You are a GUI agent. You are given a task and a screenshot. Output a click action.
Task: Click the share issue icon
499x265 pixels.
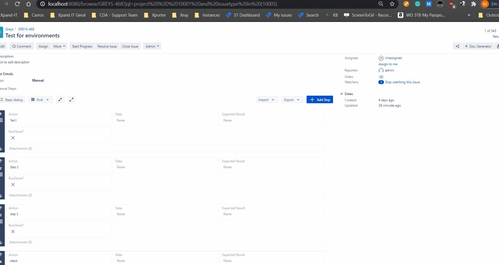coord(457,46)
